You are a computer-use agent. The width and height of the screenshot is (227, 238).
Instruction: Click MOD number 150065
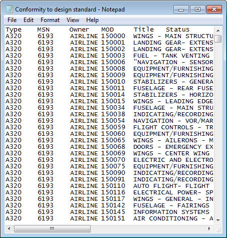click(x=113, y=140)
